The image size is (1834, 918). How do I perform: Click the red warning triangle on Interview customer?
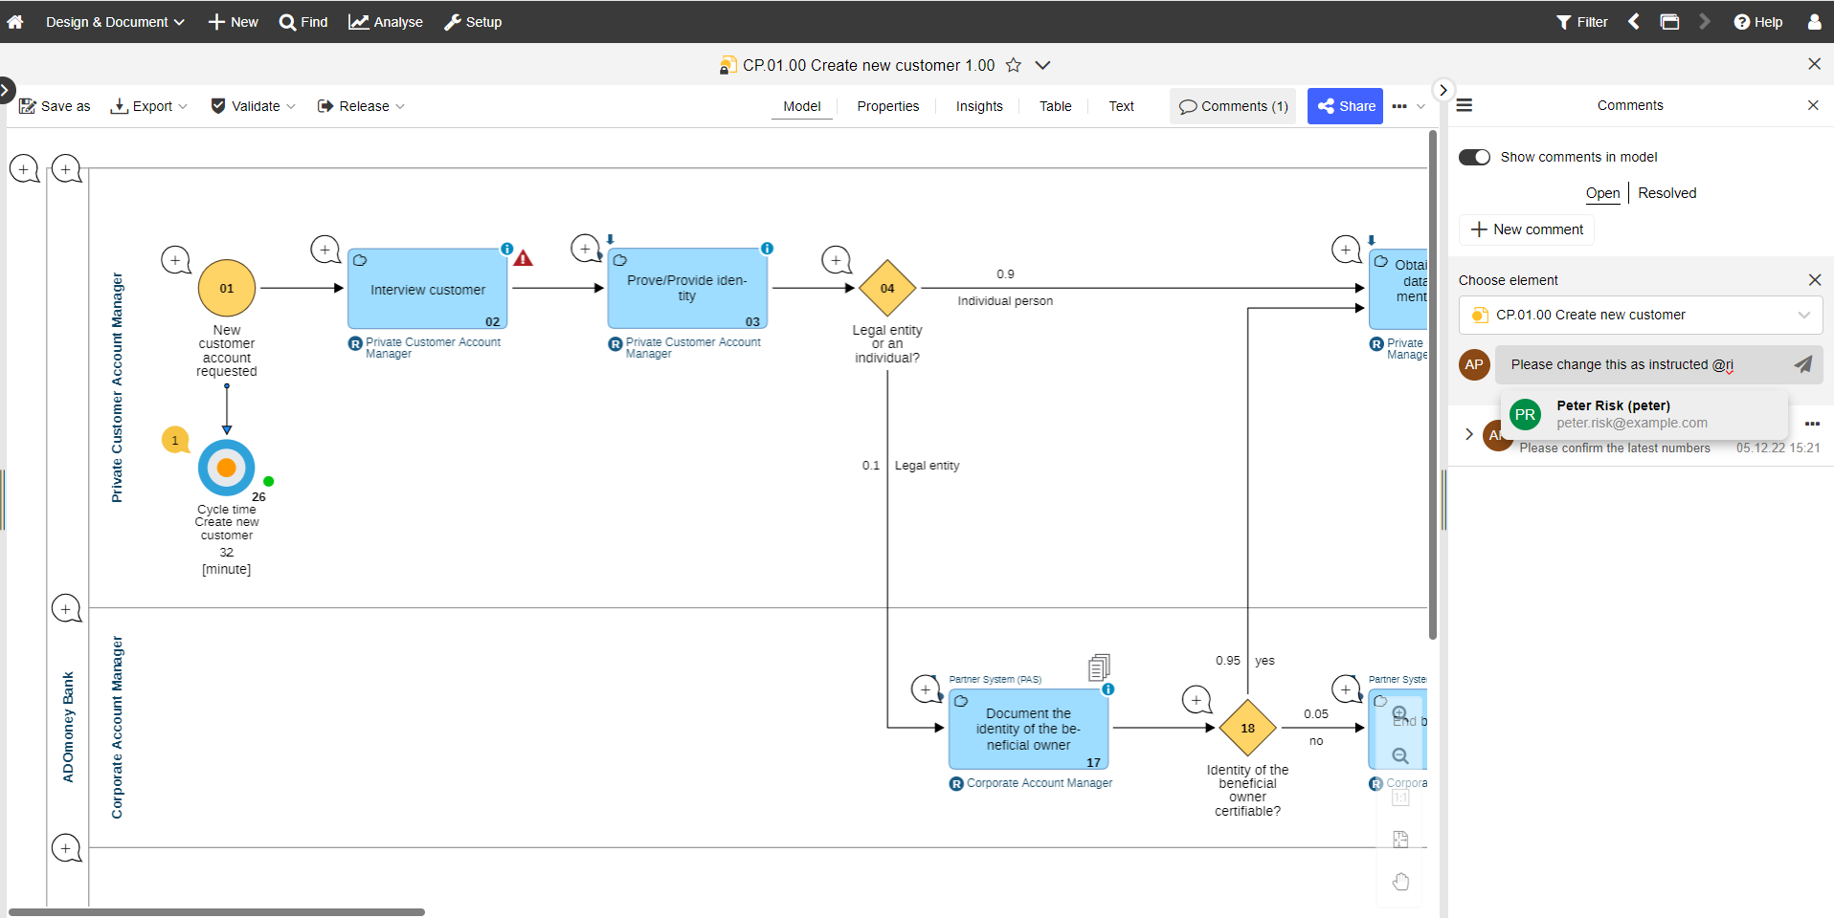[x=523, y=258]
